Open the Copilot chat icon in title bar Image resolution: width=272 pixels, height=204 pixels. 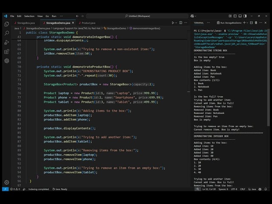coord(192,16)
